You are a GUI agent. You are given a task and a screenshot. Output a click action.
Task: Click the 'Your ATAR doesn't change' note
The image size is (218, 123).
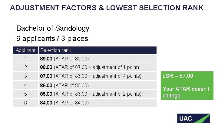click(x=186, y=92)
